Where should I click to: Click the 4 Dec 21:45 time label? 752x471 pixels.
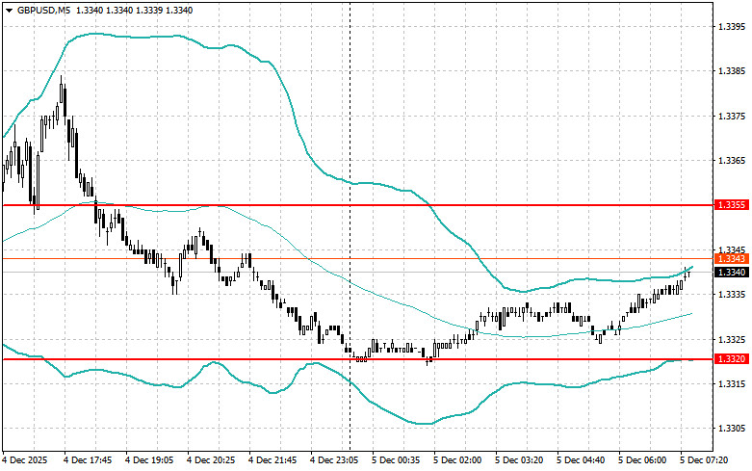(272, 460)
